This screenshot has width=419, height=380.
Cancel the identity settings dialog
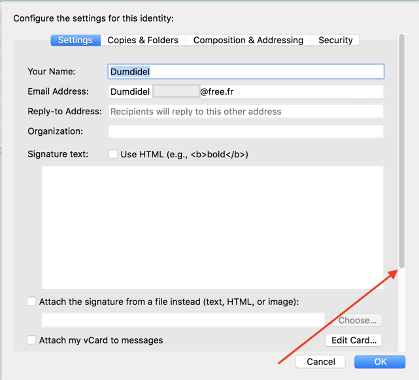click(321, 362)
